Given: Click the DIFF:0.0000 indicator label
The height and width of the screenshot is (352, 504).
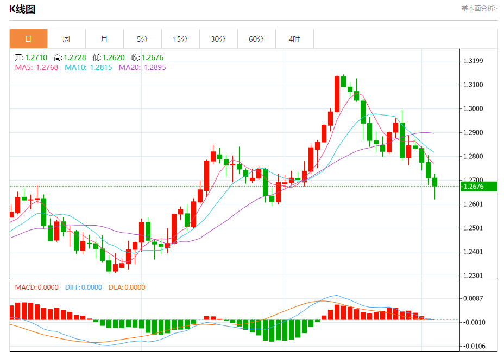Looking at the screenshot, I should (84, 287).
